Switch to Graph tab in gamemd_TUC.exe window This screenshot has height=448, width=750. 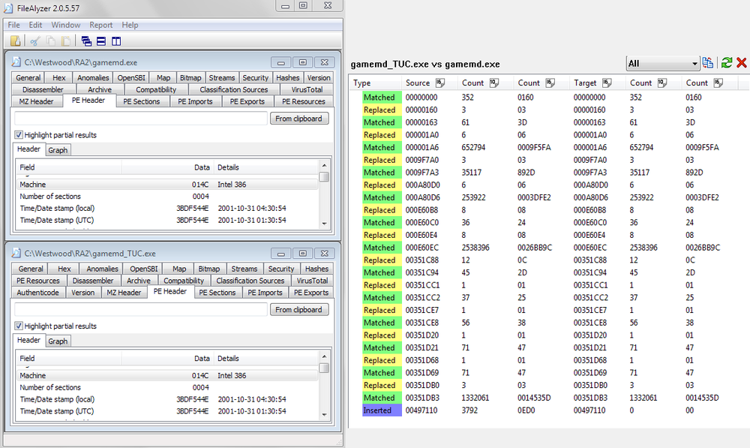tap(58, 341)
